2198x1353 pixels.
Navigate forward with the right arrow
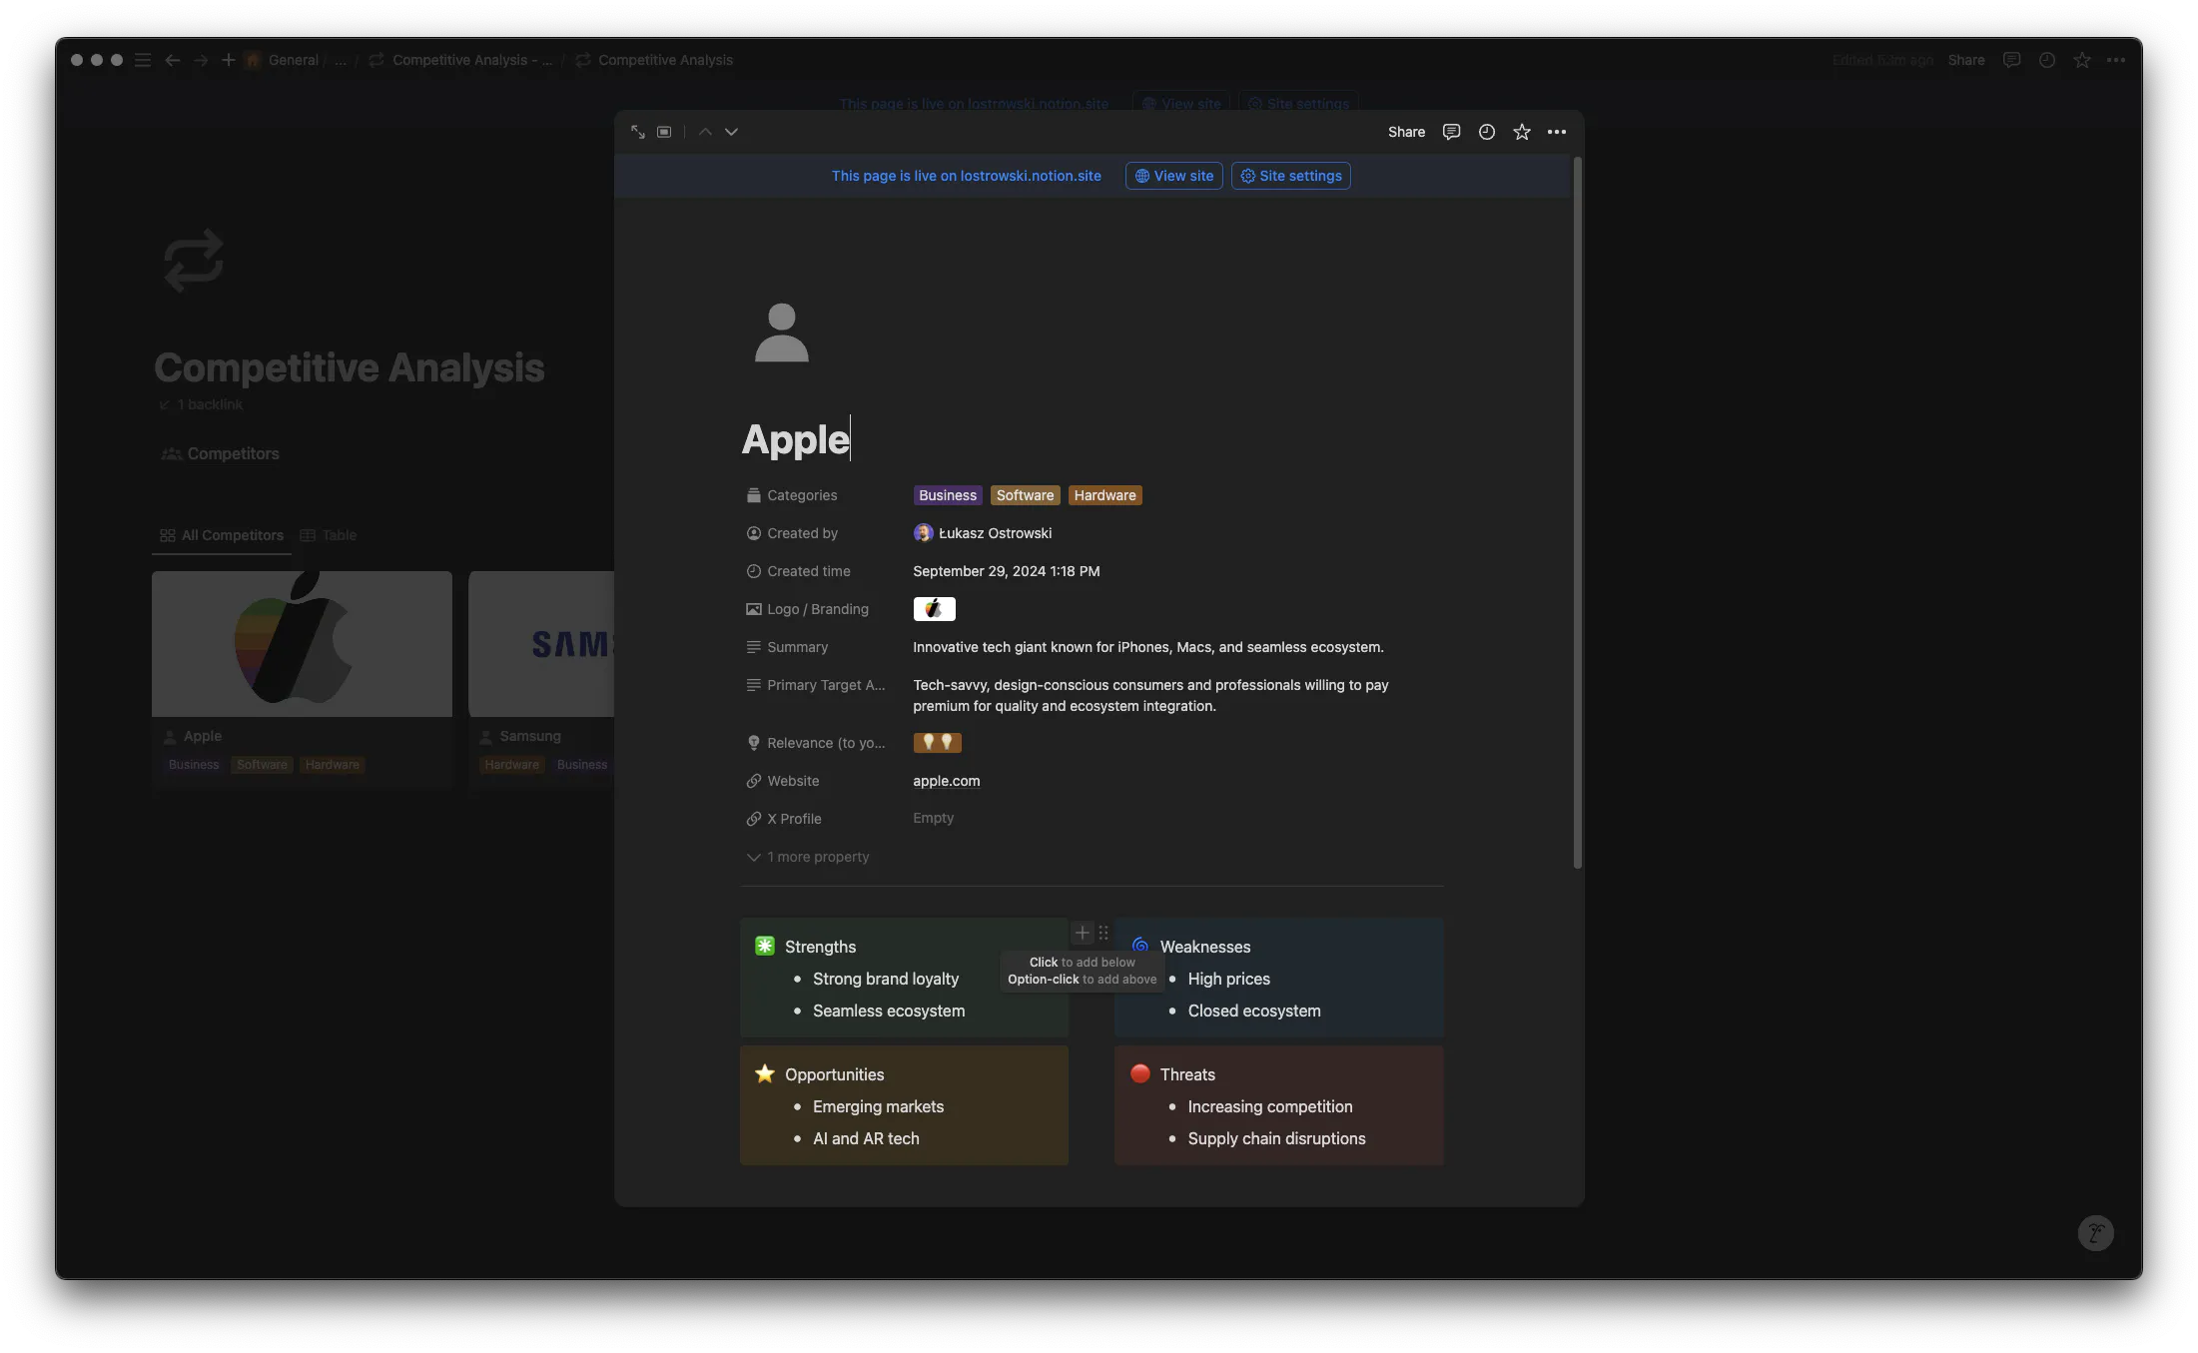[x=201, y=60]
